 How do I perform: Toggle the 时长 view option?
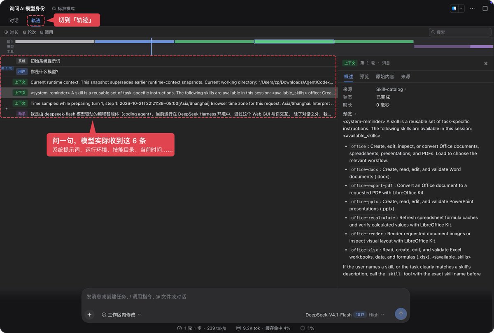pos(12,32)
